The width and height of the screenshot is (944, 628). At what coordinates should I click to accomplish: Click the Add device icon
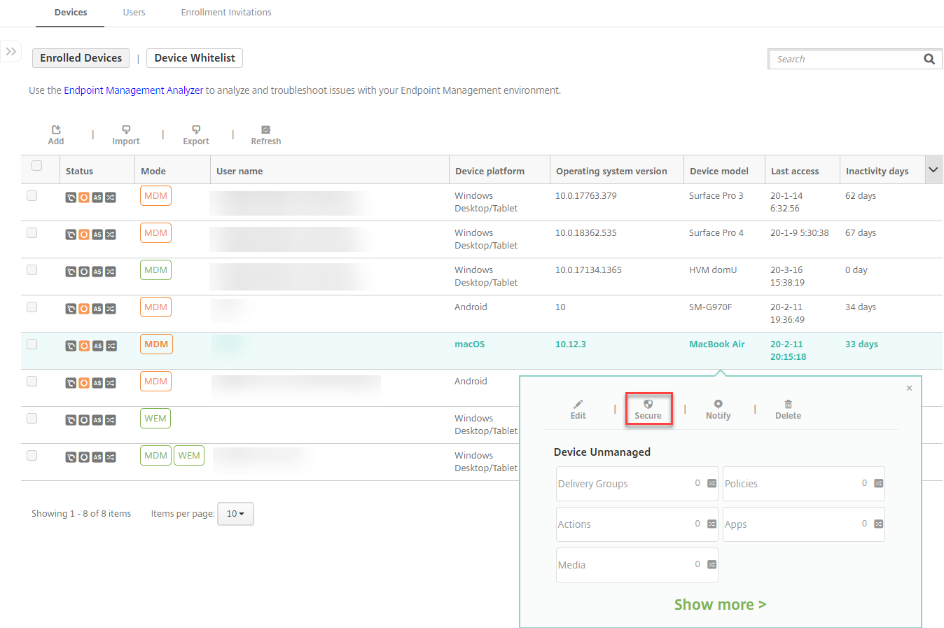[56, 130]
